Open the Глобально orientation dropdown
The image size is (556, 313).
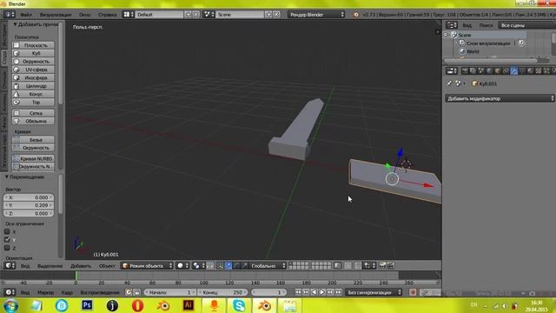(x=268, y=265)
